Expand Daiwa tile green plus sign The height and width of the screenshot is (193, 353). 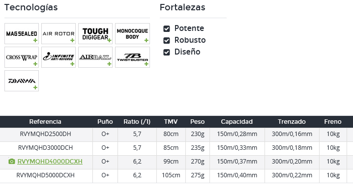[35, 87]
